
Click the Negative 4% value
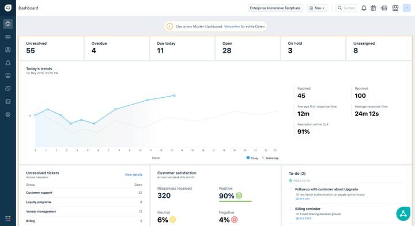click(224, 220)
